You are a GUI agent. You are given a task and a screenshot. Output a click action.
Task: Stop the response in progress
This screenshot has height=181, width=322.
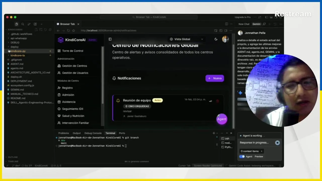[277, 143]
